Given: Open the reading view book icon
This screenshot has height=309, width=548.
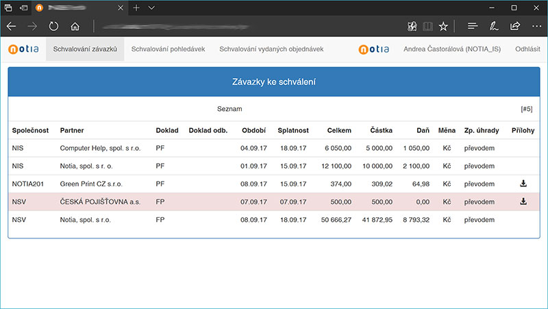Looking at the screenshot, I should (x=427, y=26).
